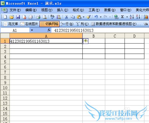Click the 范文库 button
149x123 pixels.
click(11, 24)
